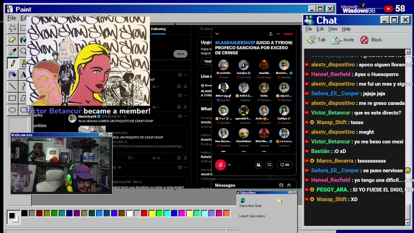Click 'Subscriber Goal:' label
The height and width of the screenshot is (233, 414).
point(250,205)
